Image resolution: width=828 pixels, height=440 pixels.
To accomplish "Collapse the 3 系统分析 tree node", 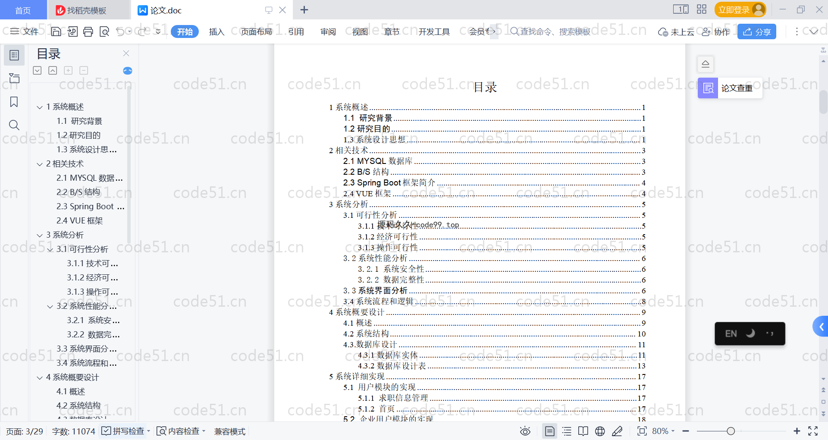I will tap(40, 235).
